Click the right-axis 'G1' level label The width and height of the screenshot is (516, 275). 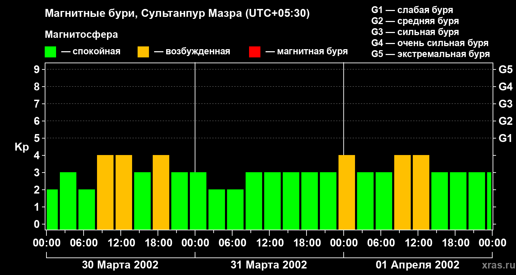click(505, 138)
